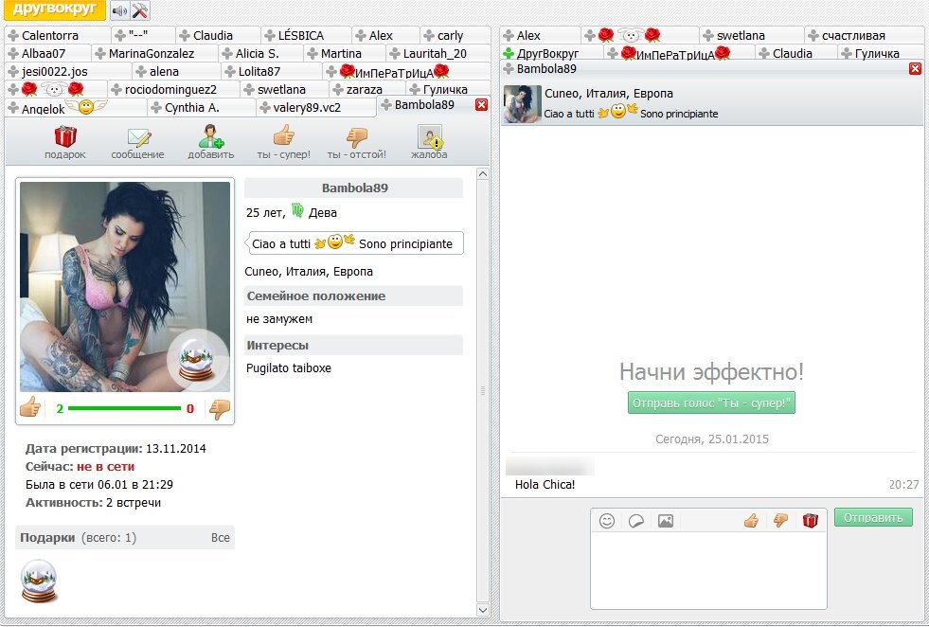Image resolution: width=929 pixels, height=627 pixels.
Task: Open settings tools icon near logo
Action: click(x=139, y=10)
